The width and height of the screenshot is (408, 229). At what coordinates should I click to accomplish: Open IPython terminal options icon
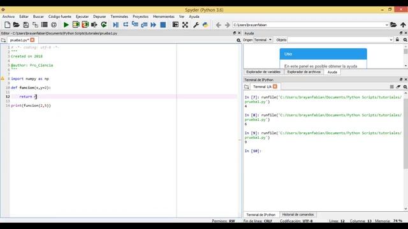(x=405, y=87)
